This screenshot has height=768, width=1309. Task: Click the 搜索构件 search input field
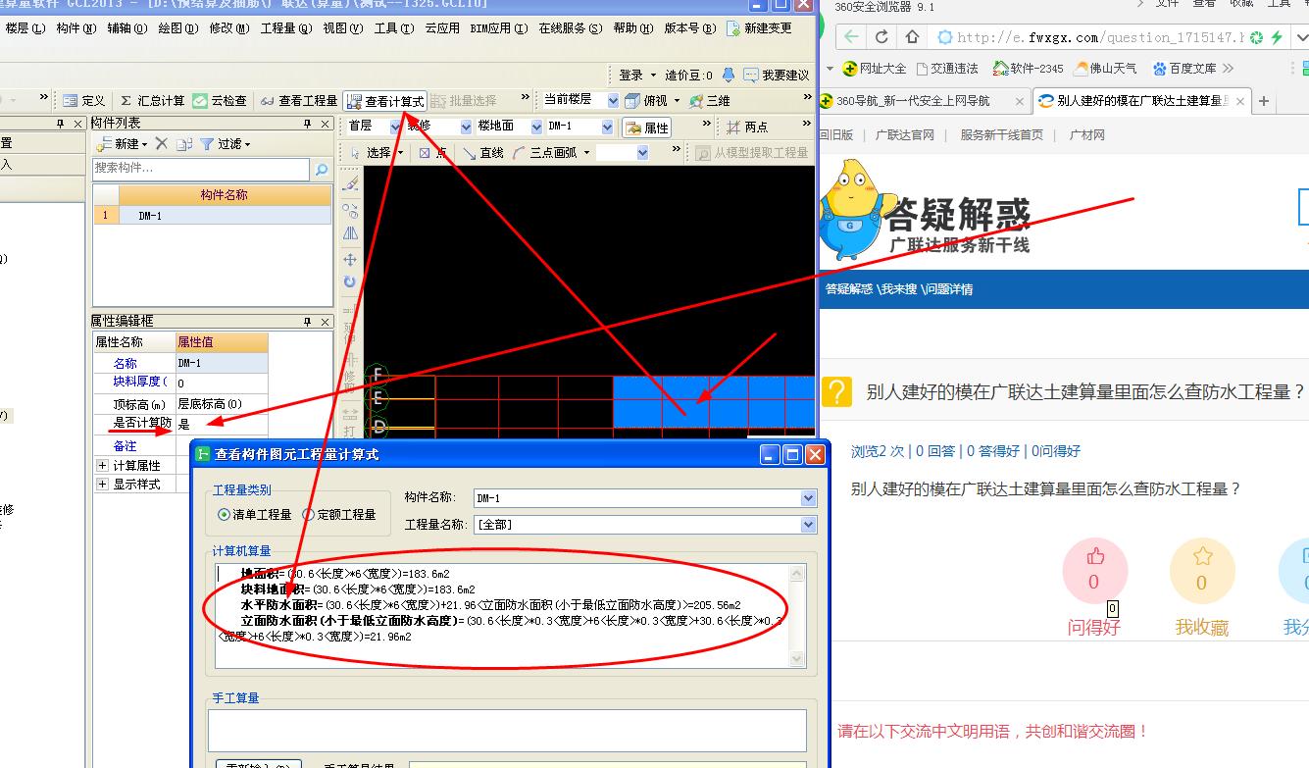(201, 169)
